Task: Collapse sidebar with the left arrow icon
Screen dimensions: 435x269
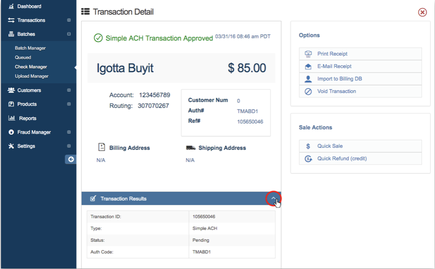Action: pos(71,159)
